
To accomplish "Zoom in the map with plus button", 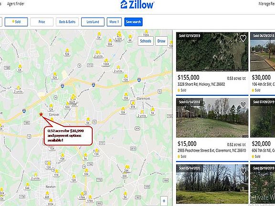I will click(x=164, y=201).
